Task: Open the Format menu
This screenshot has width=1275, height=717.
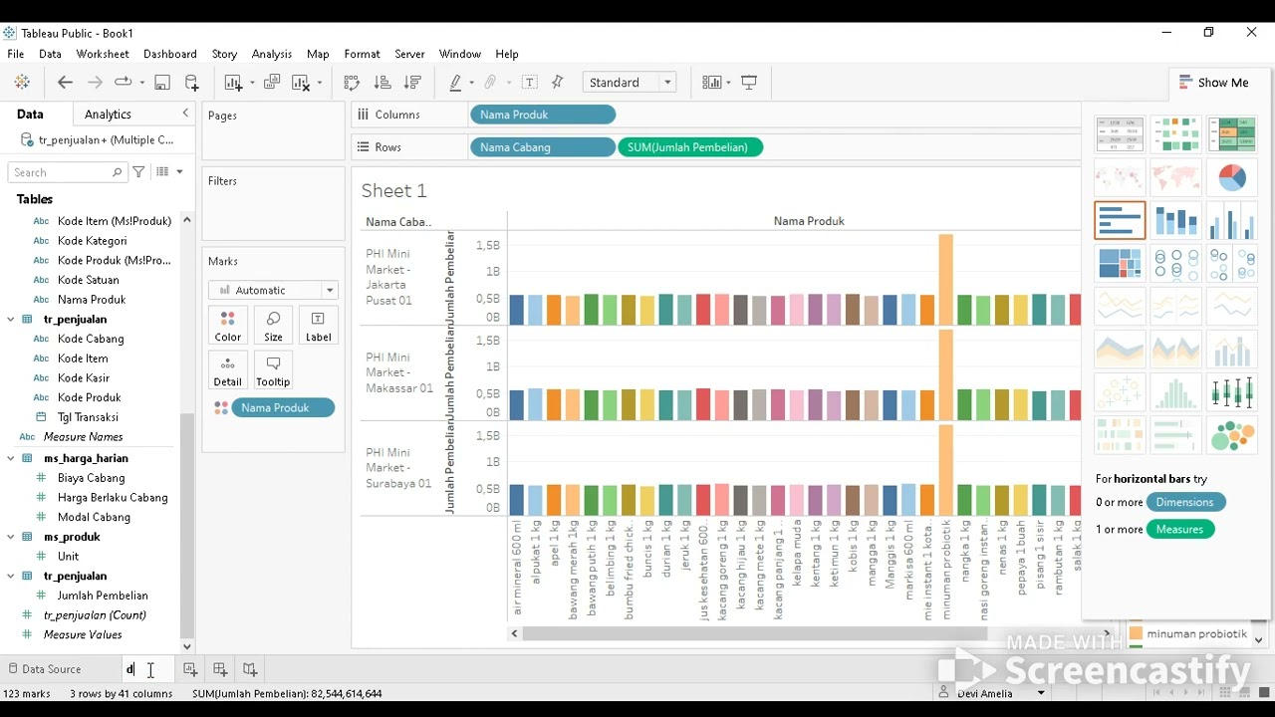Action: (362, 54)
